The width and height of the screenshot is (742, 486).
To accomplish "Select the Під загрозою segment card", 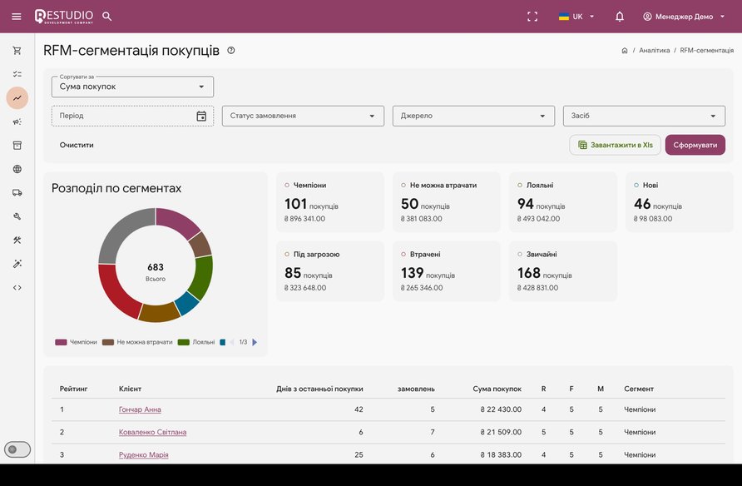I will (x=330, y=271).
